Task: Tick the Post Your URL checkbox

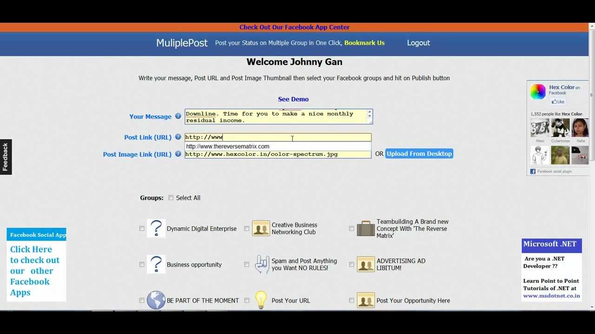Action: 247,301
